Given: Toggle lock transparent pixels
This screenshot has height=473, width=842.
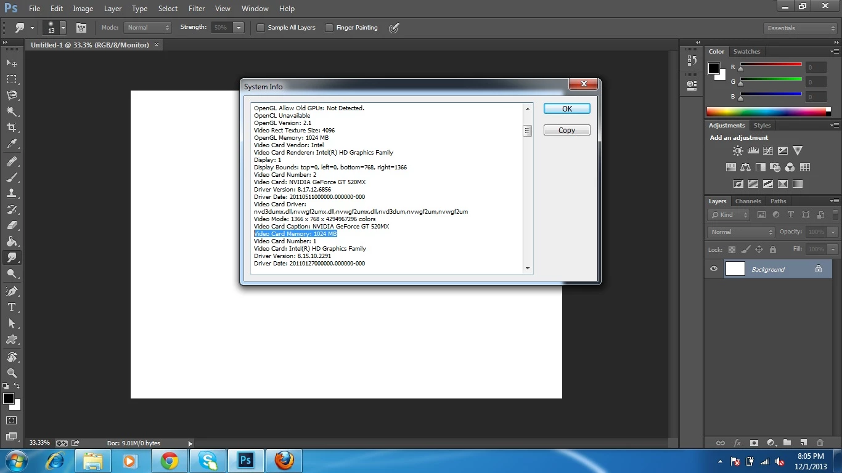Looking at the screenshot, I should click(x=732, y=249).
